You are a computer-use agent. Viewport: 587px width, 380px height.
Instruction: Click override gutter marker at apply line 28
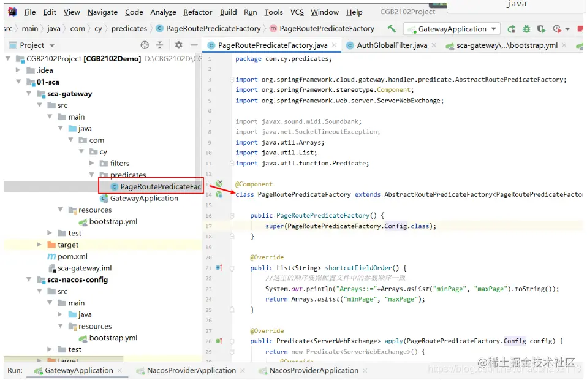click(219, 341)
